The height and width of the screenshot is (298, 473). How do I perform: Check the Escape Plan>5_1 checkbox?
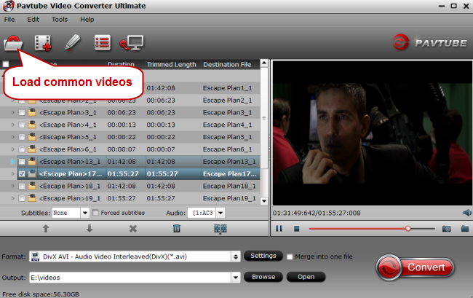coord(22,137)
